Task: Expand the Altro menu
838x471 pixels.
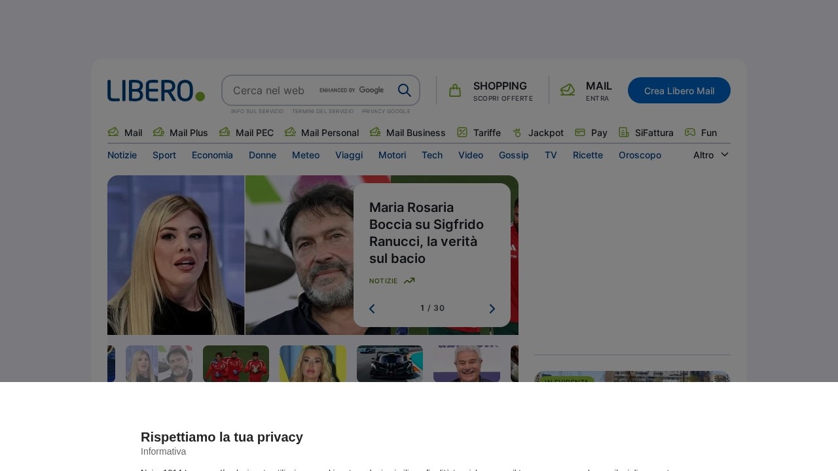Action: pyautogui.click(x=711, y=155)
